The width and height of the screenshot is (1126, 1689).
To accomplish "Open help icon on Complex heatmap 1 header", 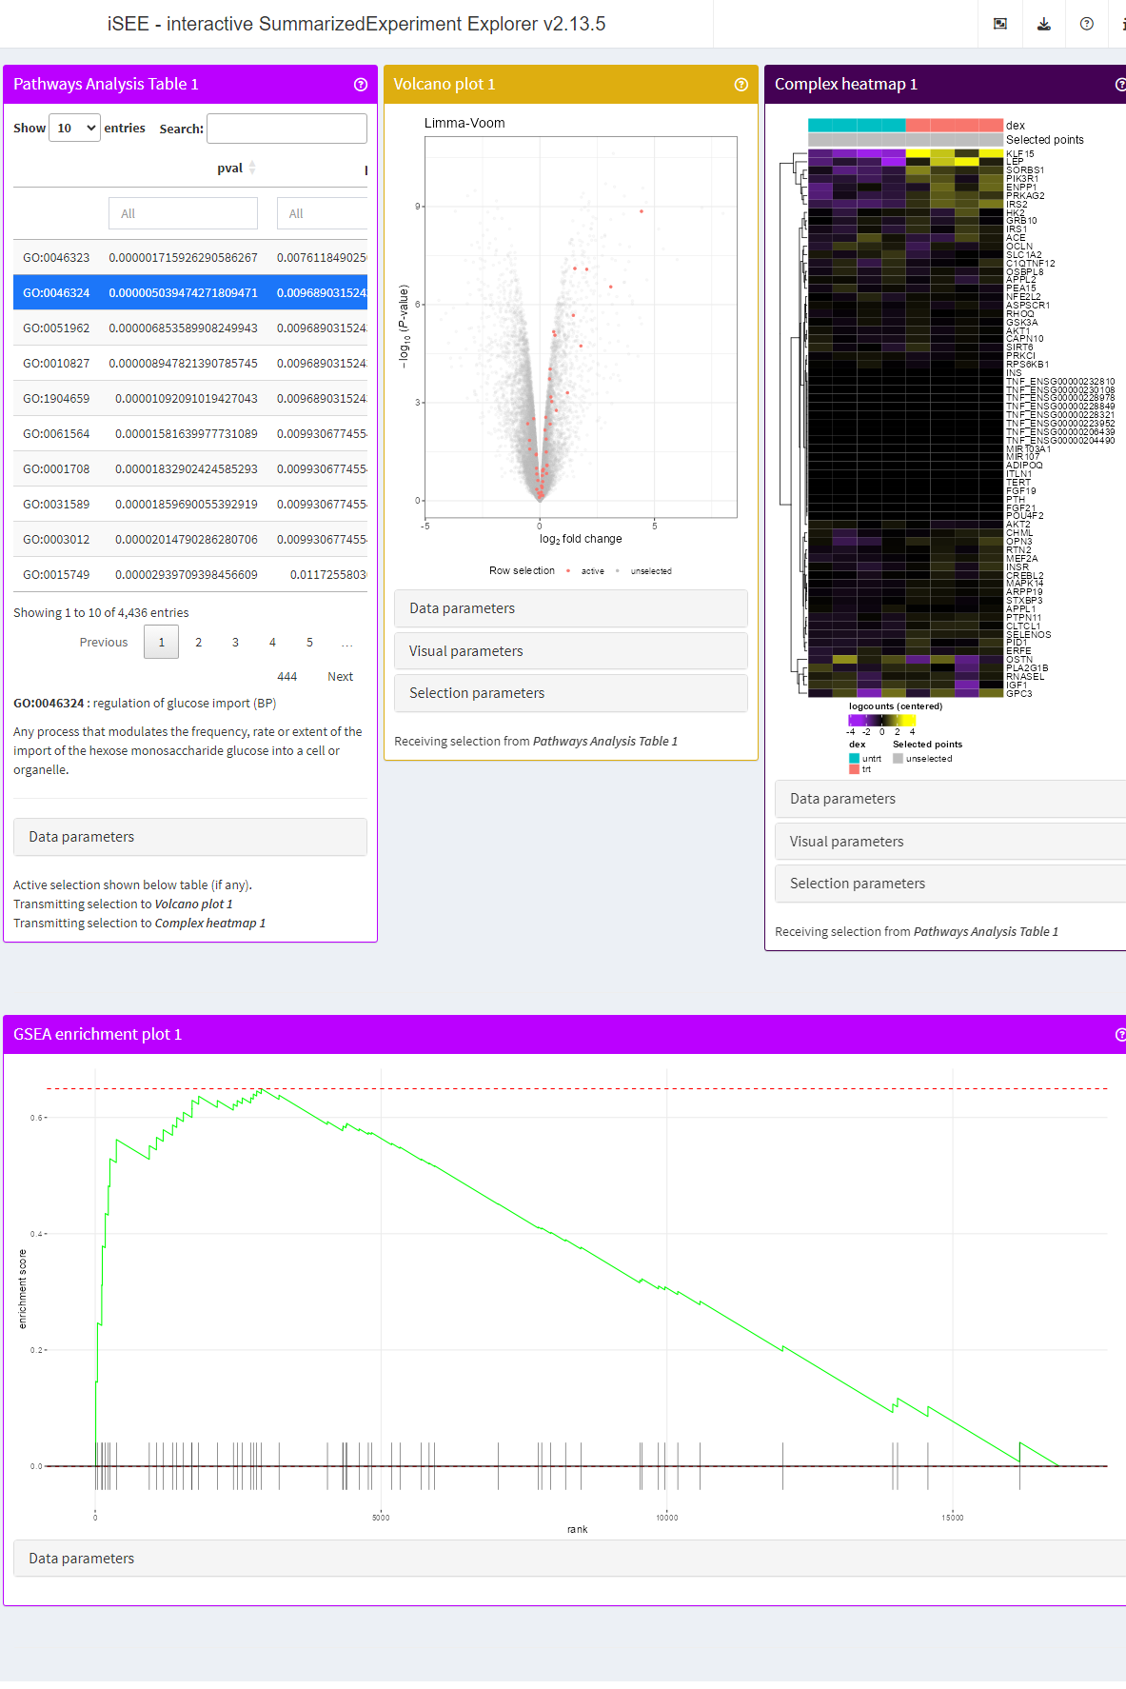I will click(1120, 85).
